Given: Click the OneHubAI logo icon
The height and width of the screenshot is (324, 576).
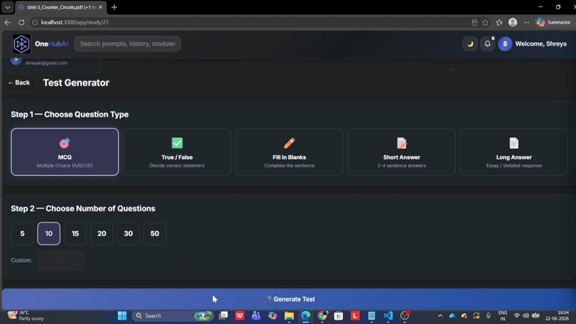Looking at the screenshot, I should pos(21,44).
